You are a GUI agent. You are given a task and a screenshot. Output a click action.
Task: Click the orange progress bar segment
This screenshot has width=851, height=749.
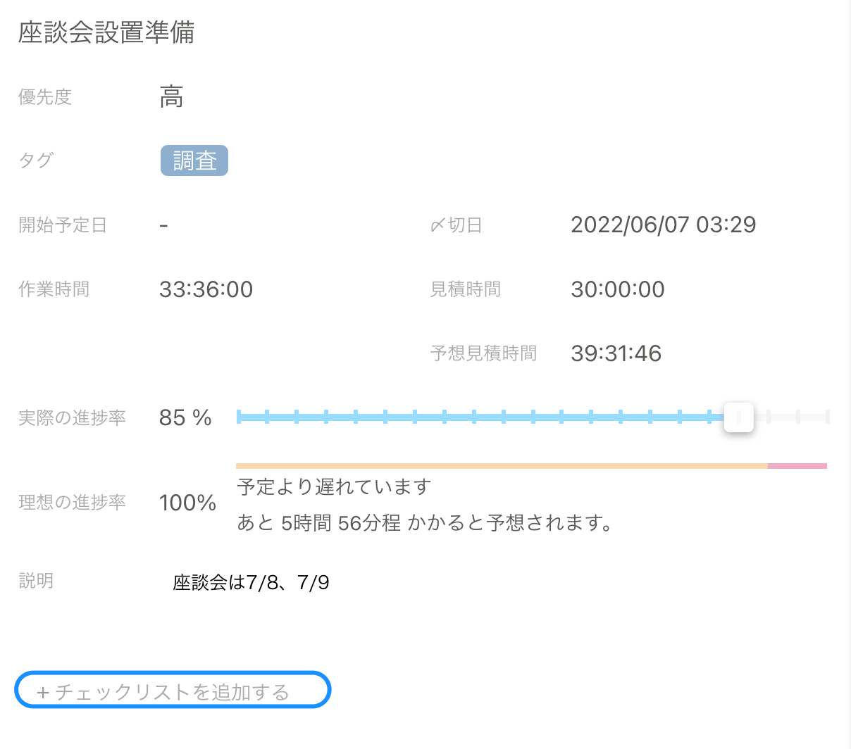[493, 465]
